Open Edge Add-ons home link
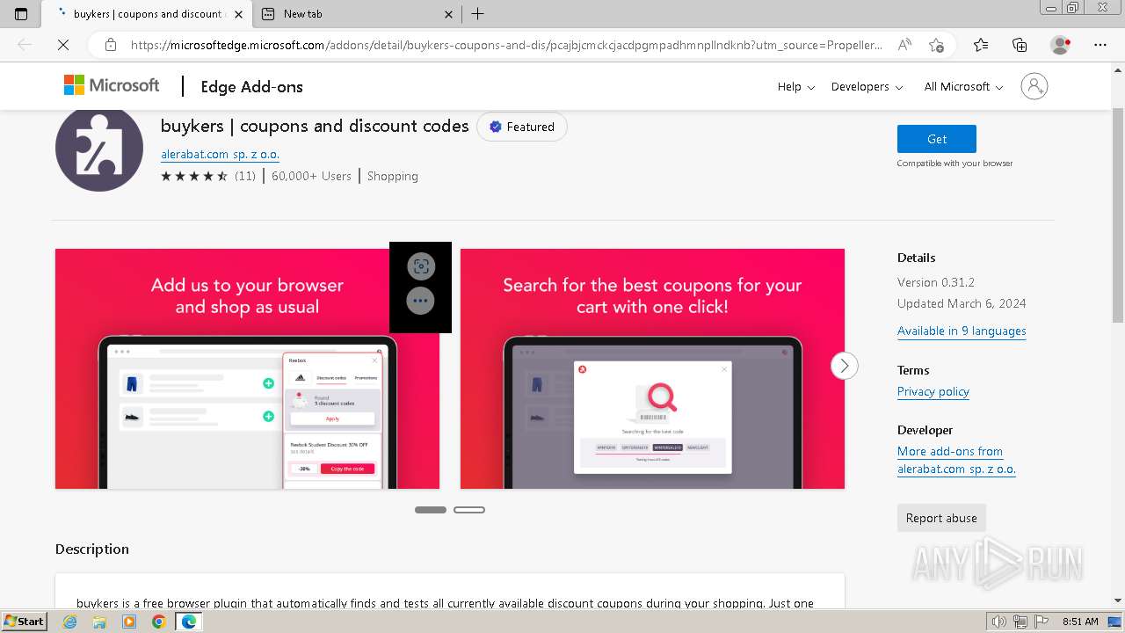1125x633 pixels. [251, 86]
